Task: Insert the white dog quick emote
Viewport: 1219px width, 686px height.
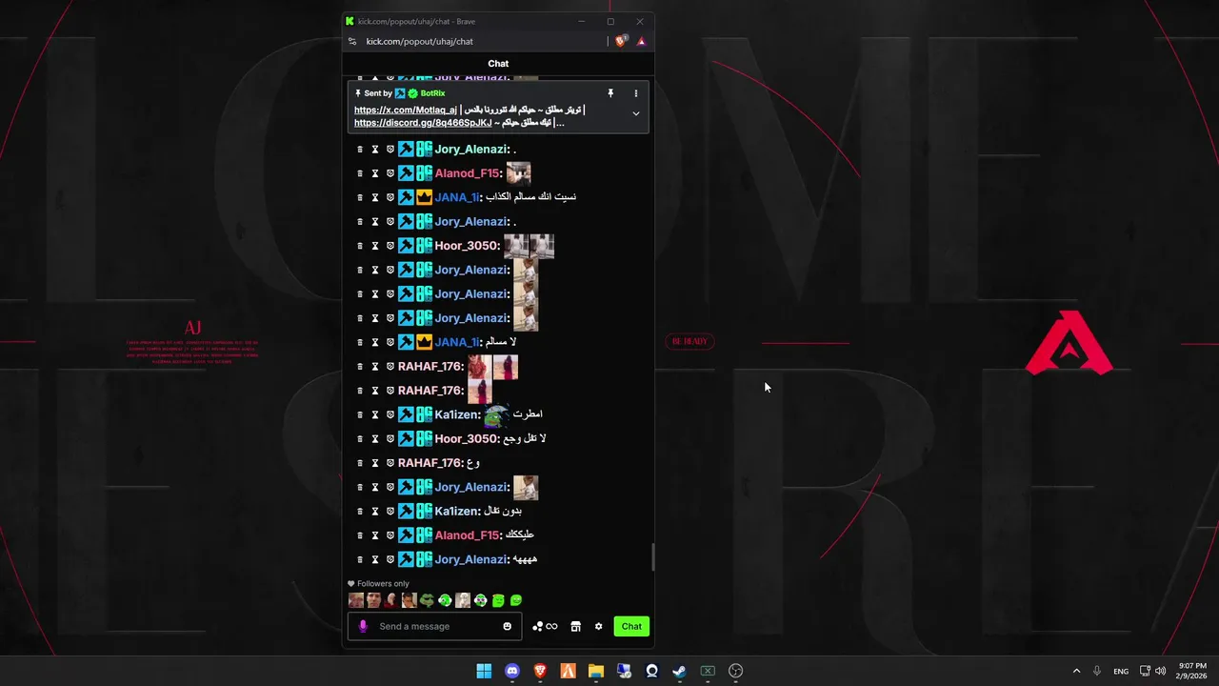Action: [463, 600]
